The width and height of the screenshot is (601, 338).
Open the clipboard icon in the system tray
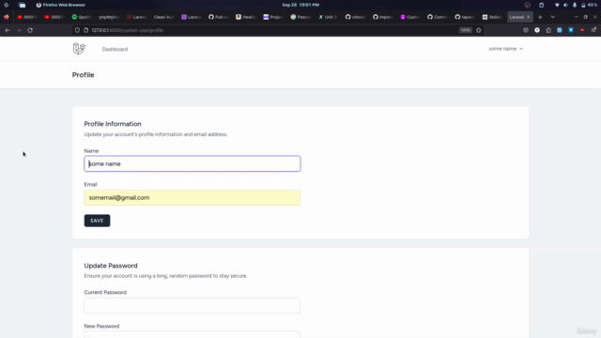(x=541, y=5)
